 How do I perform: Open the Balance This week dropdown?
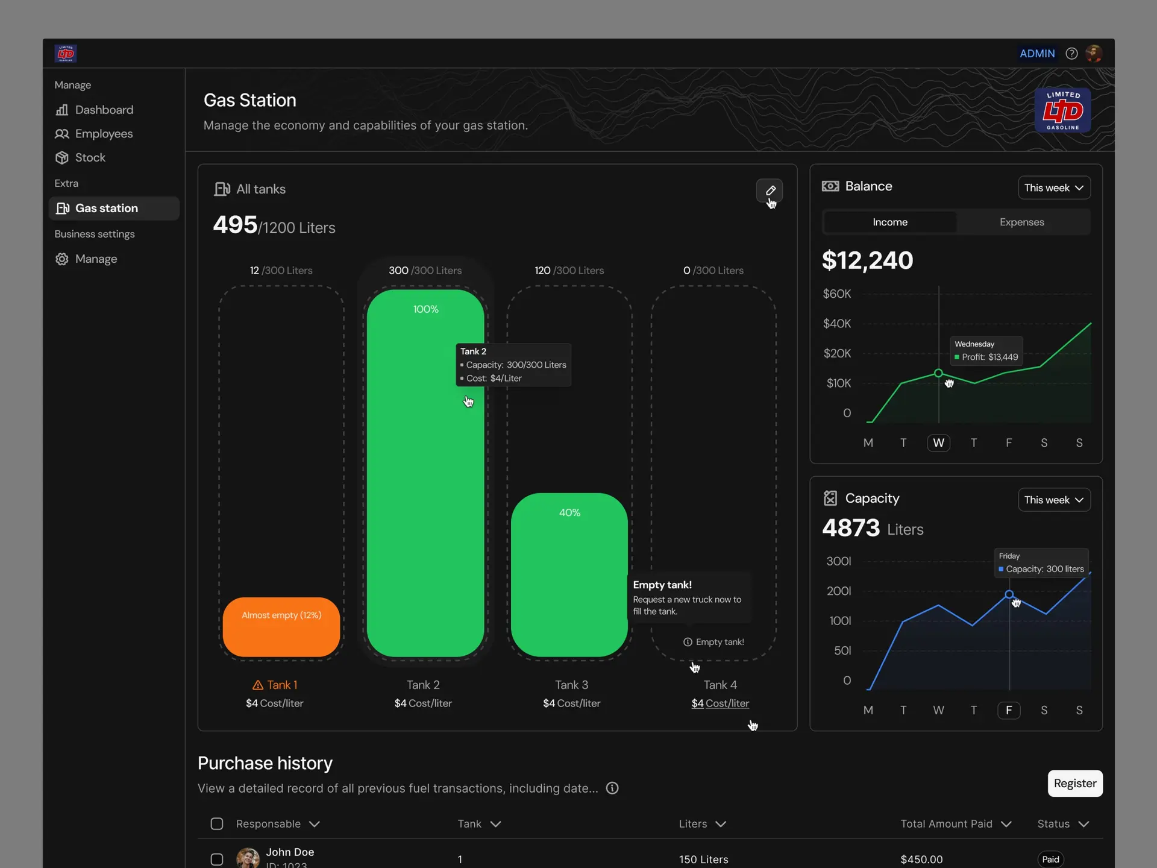pos(1054,188)
